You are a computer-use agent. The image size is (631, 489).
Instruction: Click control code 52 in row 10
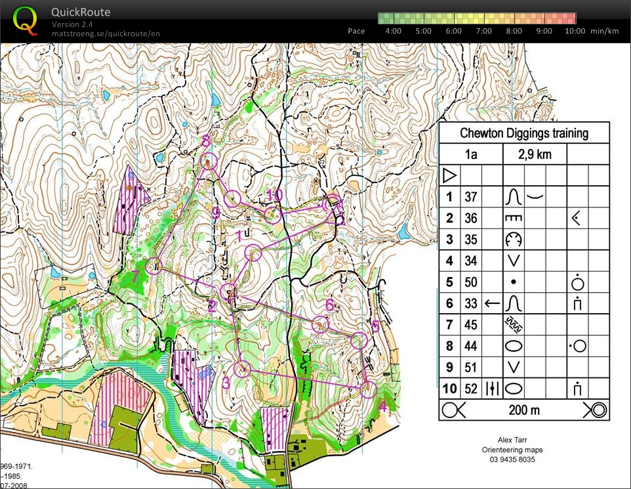click(471, 389)
